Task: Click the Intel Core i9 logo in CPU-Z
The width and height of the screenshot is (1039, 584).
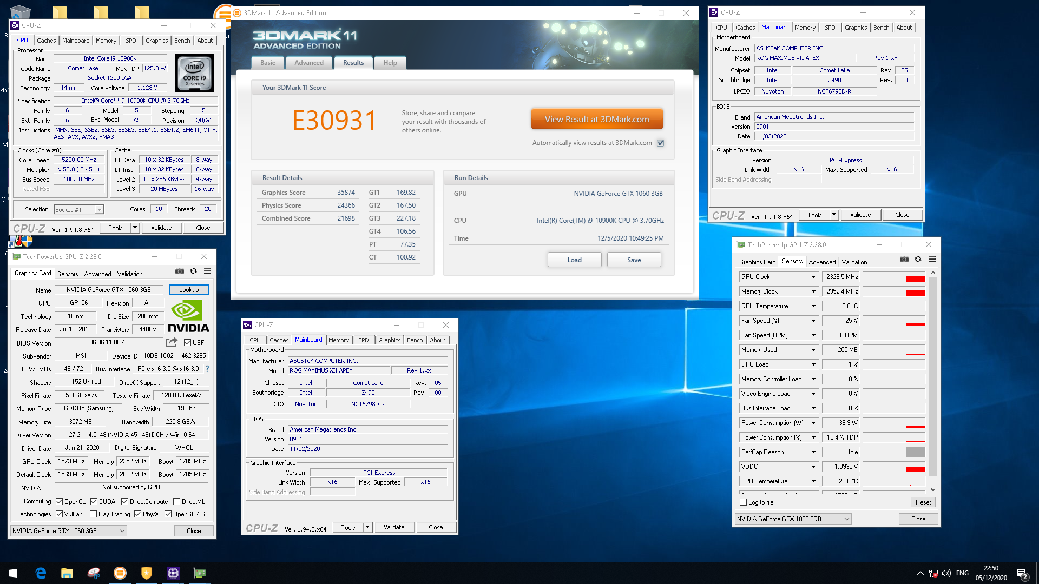Action: click(x=195, y=73)
